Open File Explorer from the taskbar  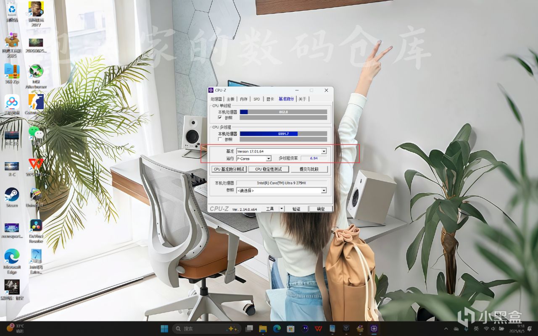point(263,328)
